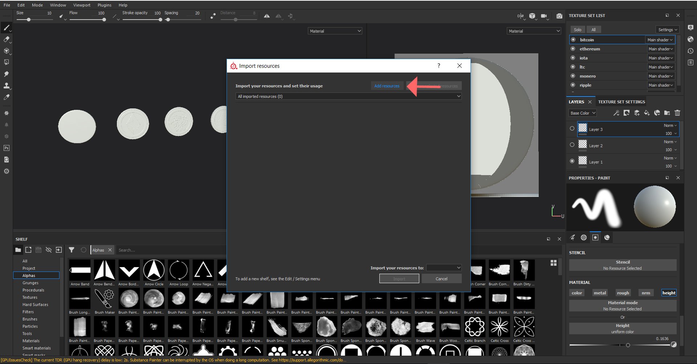The width and height of the screenshot is (697, 364).
Task: Switch to Texture Set Settings tab
Action: point(621,102)
